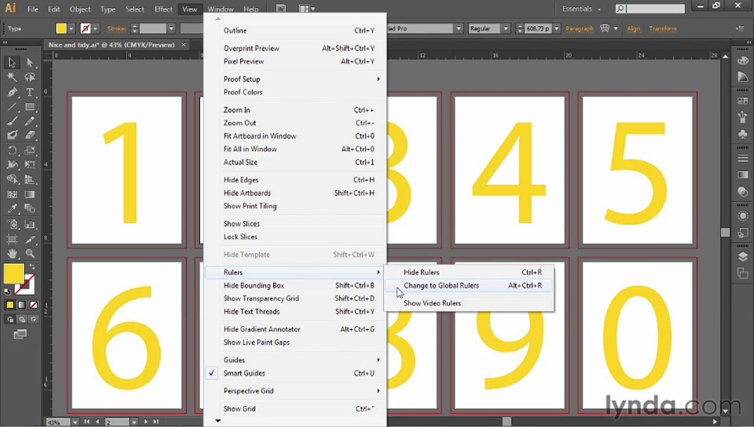The height and width of the screenshot is (427, 754).
Task: Set paint mode to Color
Action: coord(10,305)
